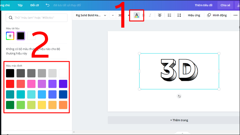Image resolution: width=240 pixels, height=135 pixels.
Task: Click the color search input field
Action: pyautogui.click(x=37, y=18)
